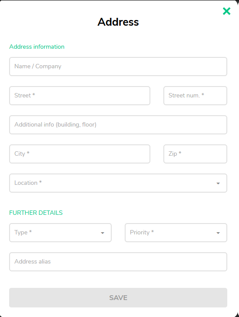Image resolution: width=239 pixels, height=317 pixels.
Task: Click the Address alias input field
Action: point(118,262)
